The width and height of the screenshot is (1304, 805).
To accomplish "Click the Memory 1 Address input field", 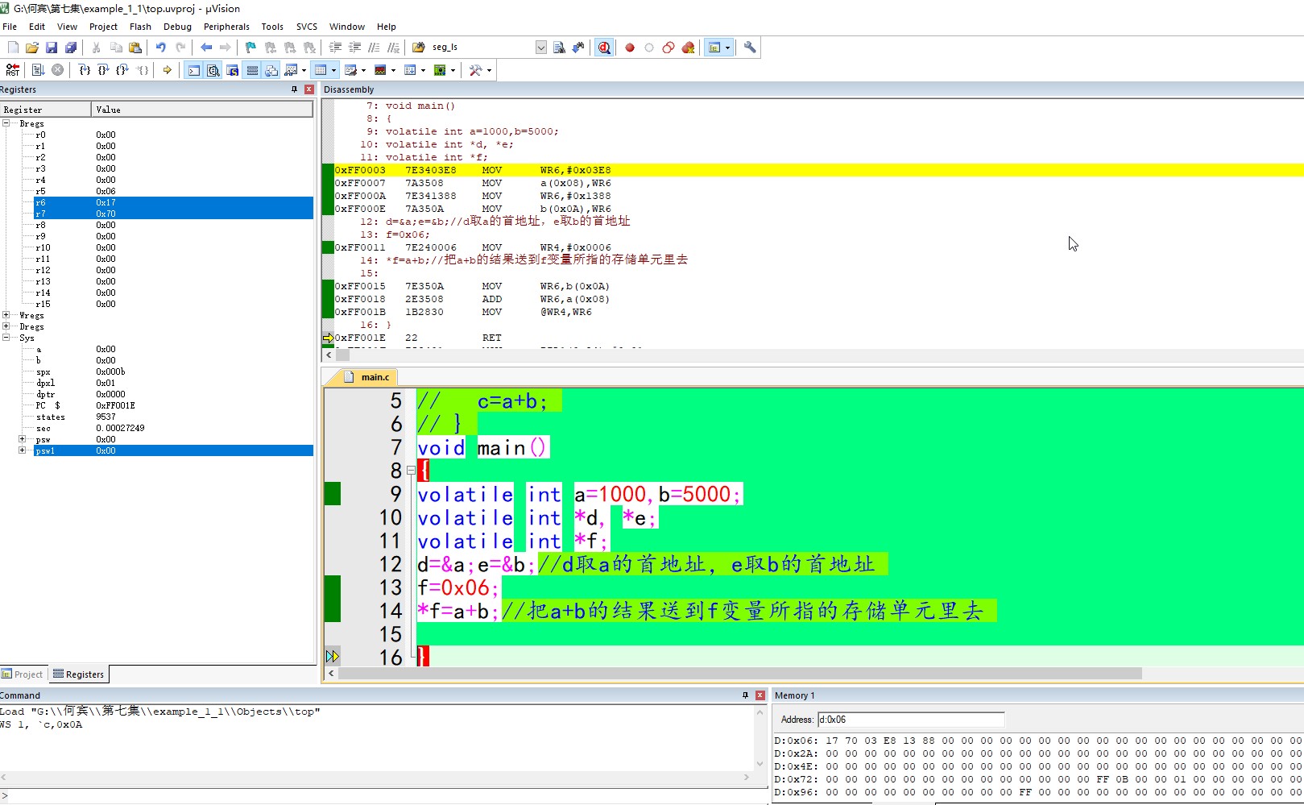I will tap(910, 720).
